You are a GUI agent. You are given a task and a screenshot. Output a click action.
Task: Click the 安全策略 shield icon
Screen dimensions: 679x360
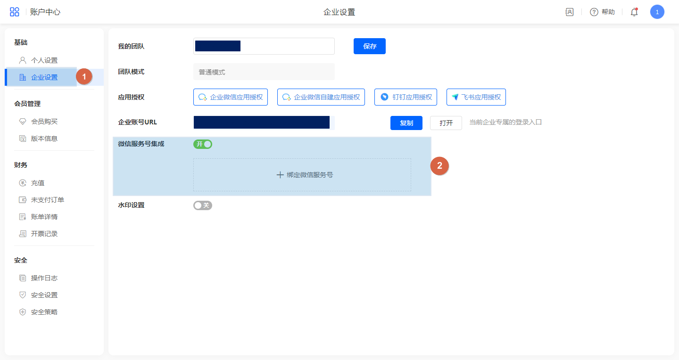point(22,312)
